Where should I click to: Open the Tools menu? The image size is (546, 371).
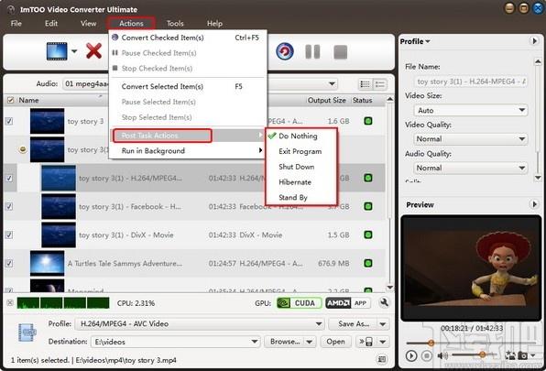[x=175, y=23]
